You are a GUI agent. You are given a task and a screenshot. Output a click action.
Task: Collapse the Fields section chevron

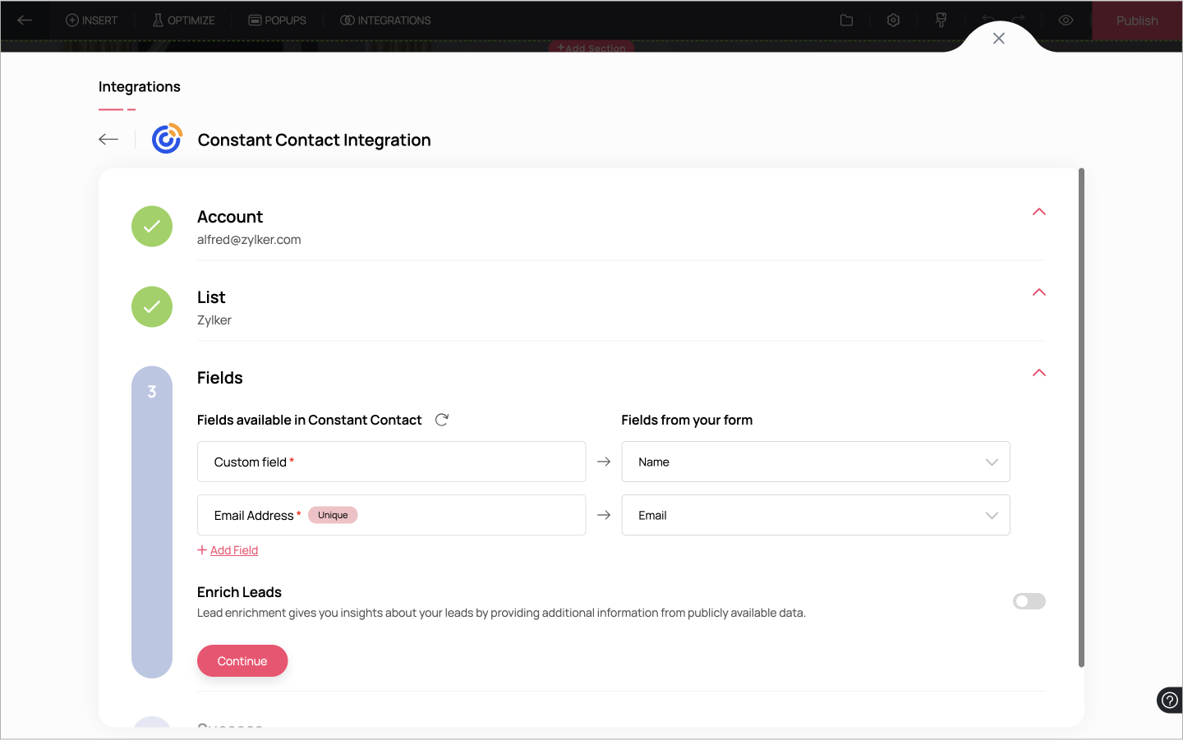pyautogui.click(x=1039, y=373)
